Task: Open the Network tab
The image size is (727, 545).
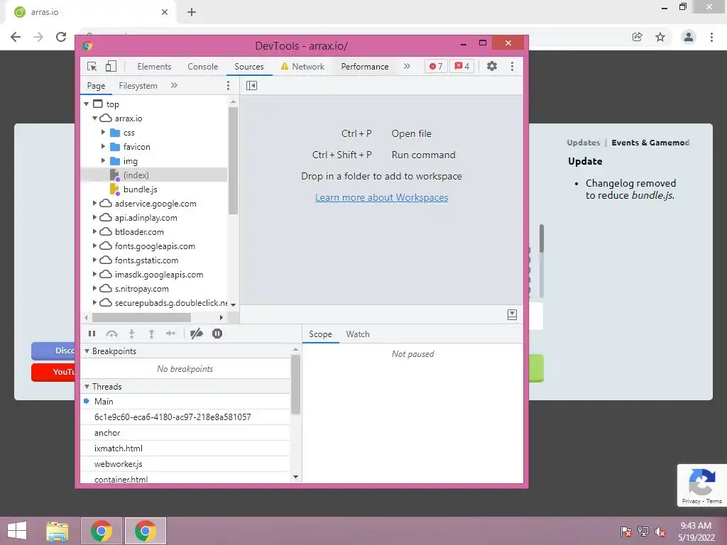Action: 302,67
